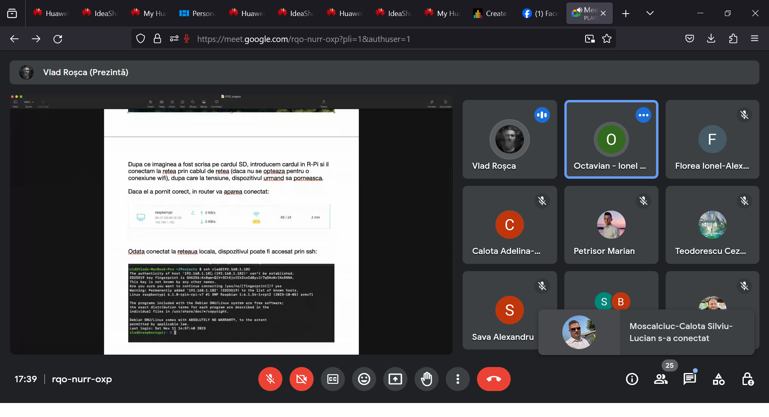Show the participants list icon
The width and height of the screenshot is (769, 417).
661,379
